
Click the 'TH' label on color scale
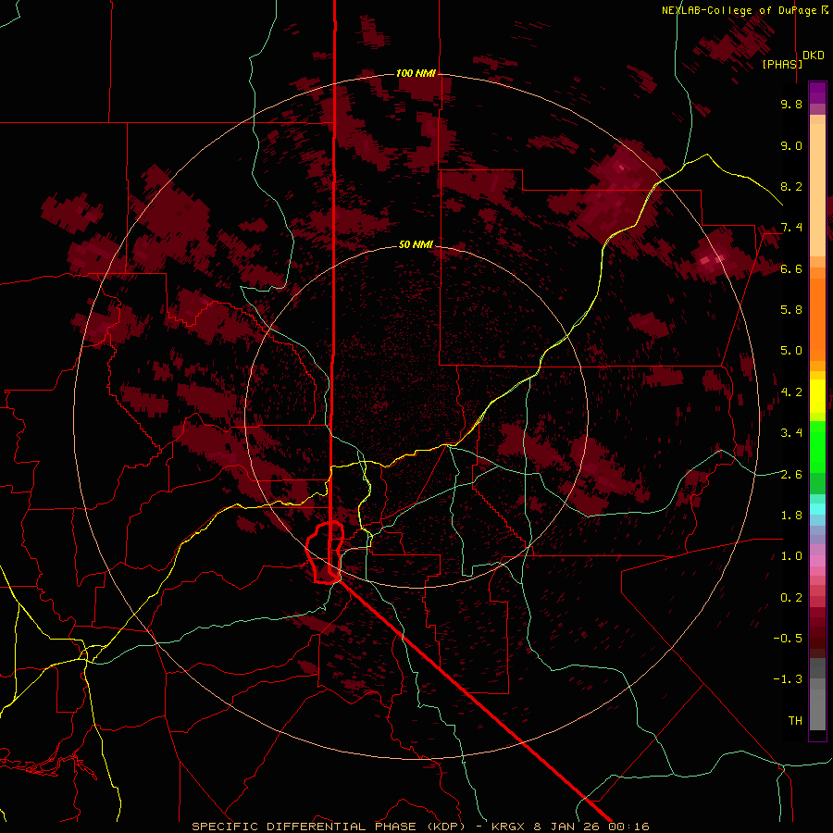795,721
